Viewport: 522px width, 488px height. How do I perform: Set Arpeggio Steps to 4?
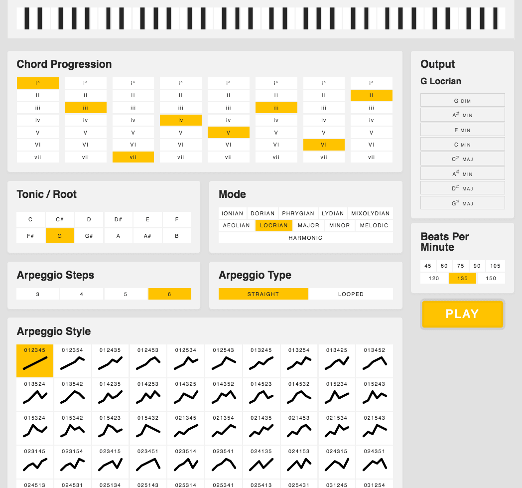[81, 294]
